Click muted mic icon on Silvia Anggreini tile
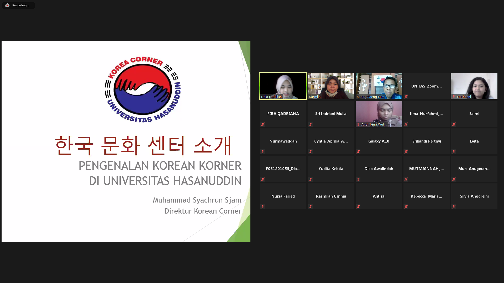This screenshot has height=283, width=504. [x=454, y=207]
